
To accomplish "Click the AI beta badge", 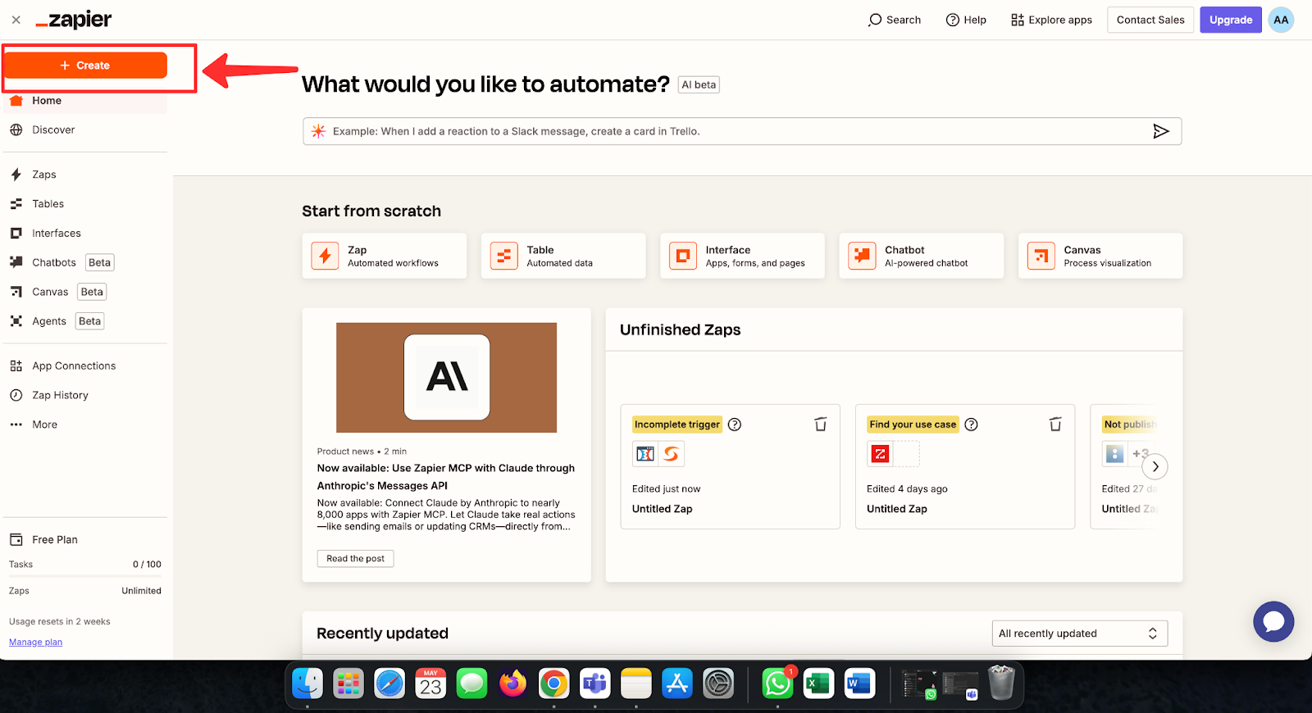I will (x=699, y=84).
